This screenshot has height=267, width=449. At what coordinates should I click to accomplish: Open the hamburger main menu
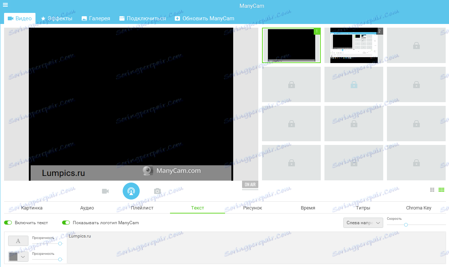6,5
